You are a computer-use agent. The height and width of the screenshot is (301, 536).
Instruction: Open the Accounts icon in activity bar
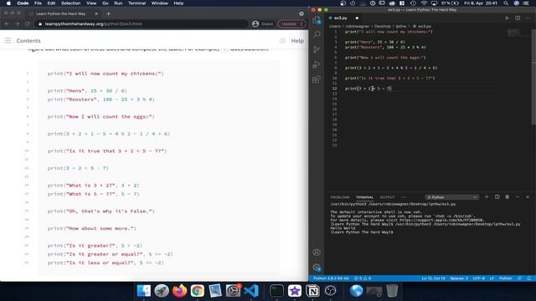317,253
